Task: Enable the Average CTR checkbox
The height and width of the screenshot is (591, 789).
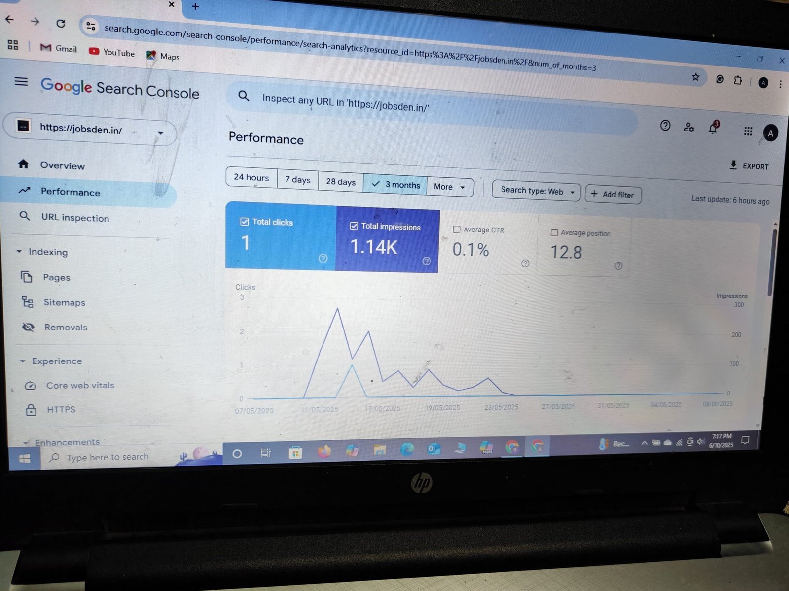Action: pos(457,230)
